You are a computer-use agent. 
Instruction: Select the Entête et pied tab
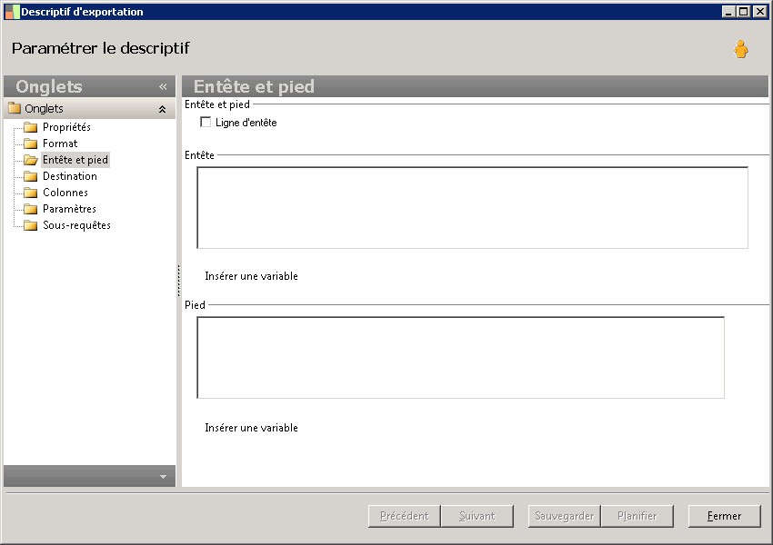coord(75,160)
